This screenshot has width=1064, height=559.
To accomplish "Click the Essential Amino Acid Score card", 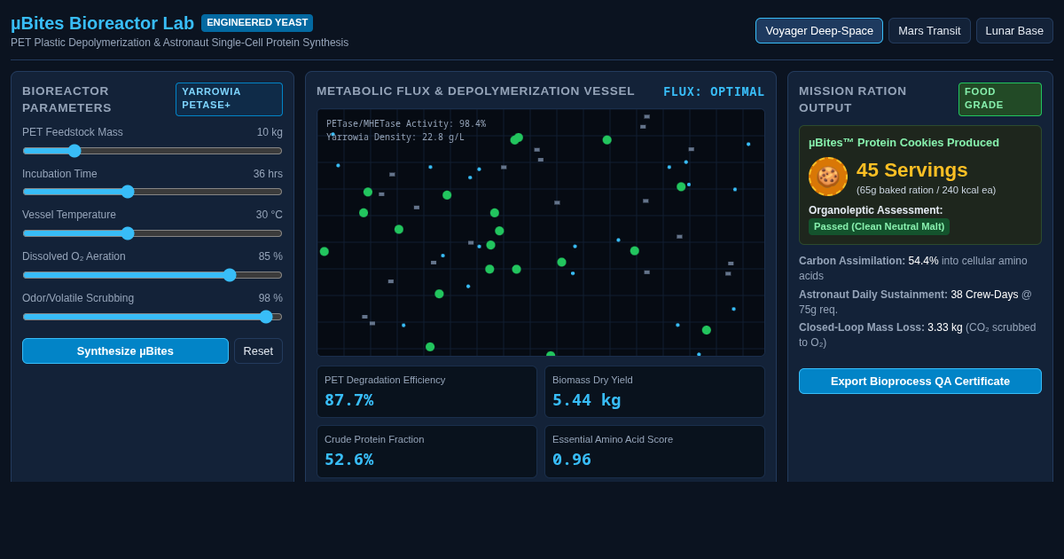I will 654,452.
